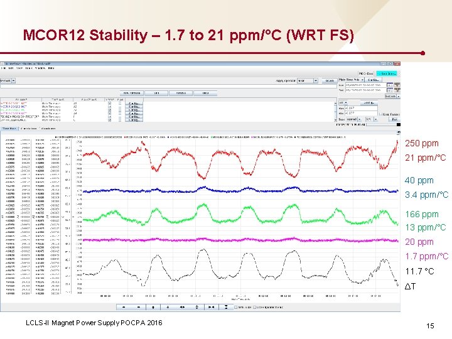The image size is (452, 339).
Task: Toggle visible checkbox for red MCOR PV row
Action: coord(109,103)
